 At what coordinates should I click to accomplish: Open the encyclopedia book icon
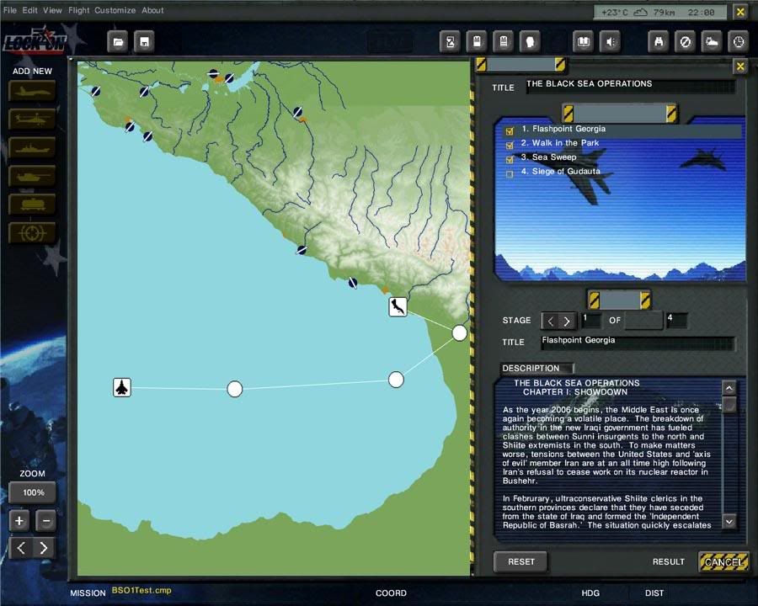[582, 41]
